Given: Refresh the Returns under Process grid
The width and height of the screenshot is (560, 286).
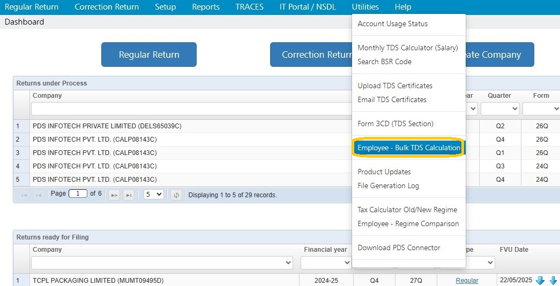Looking at the screenshot, I should 176,195.
